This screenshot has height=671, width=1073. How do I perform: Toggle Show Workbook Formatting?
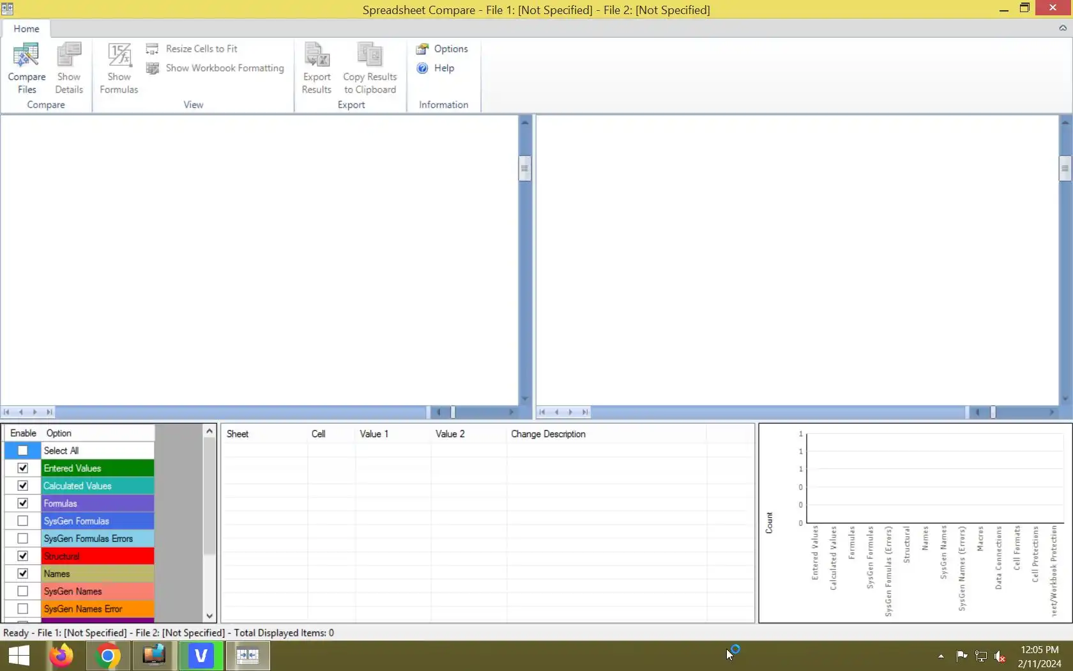tap(215, 68)
